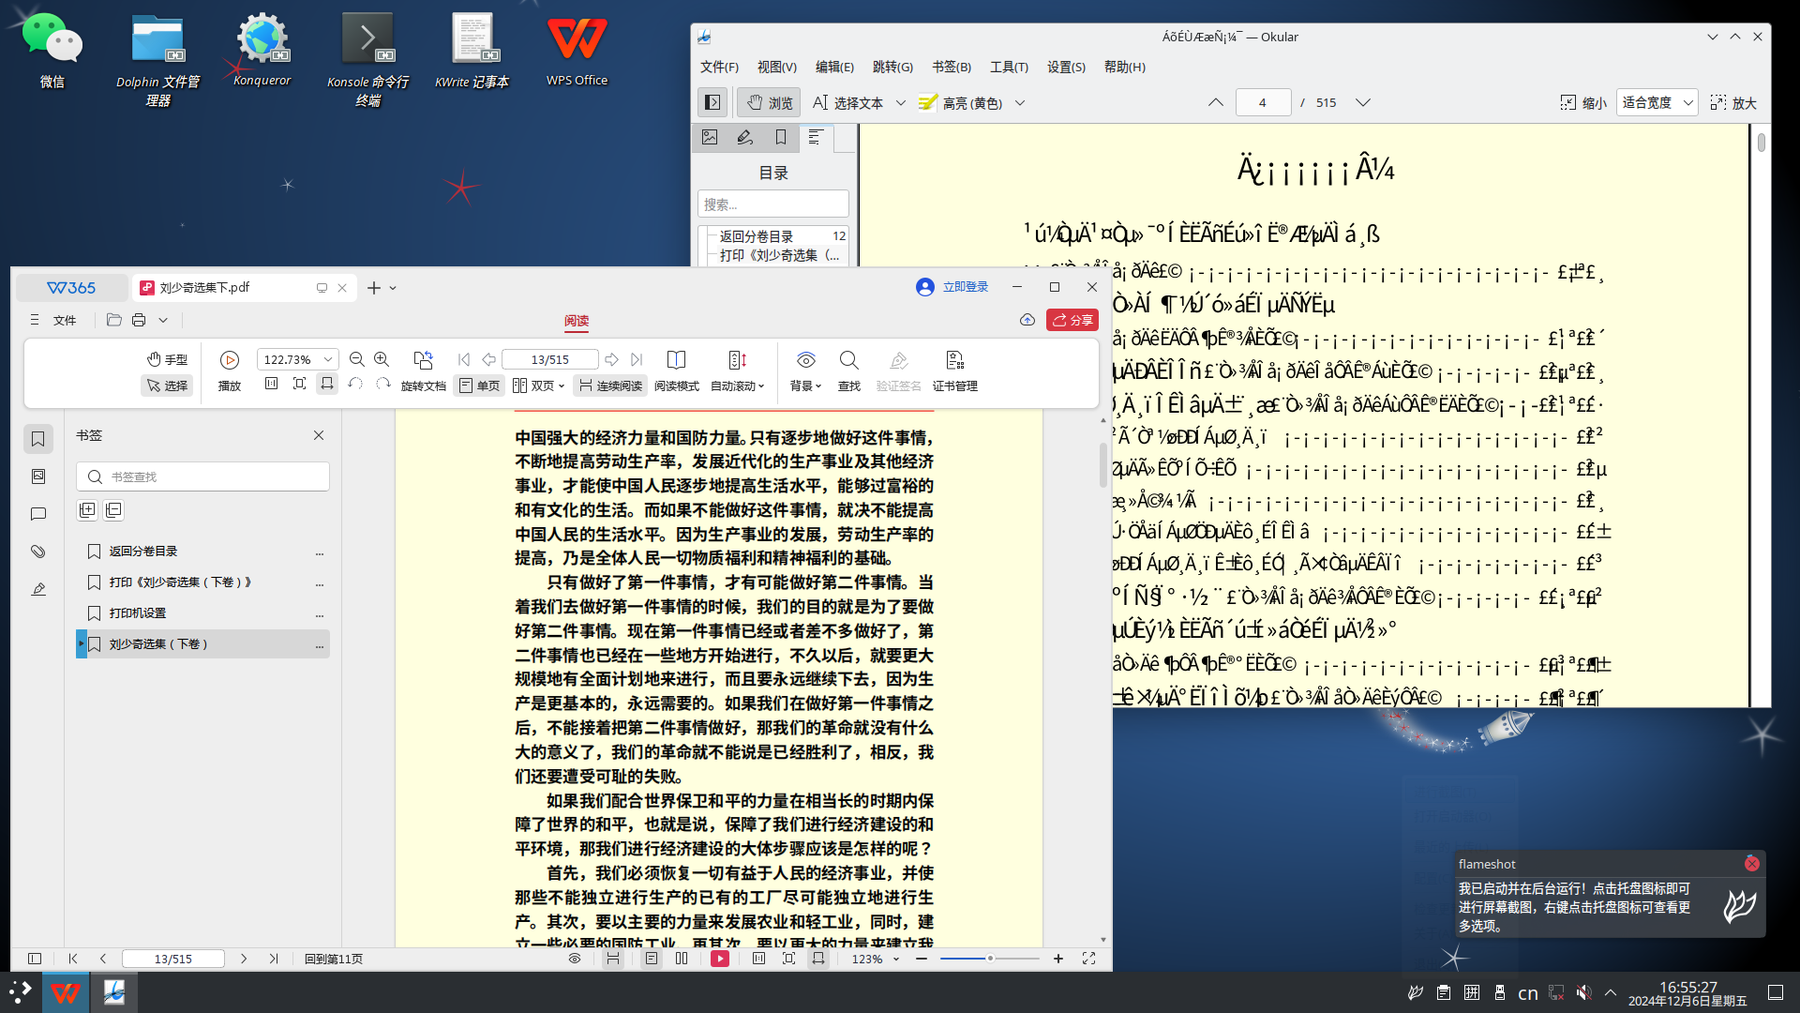The image size is (1800, 1013).
Task: Open comments panel in WPS sidebar
Action: [x=38, y=514]
